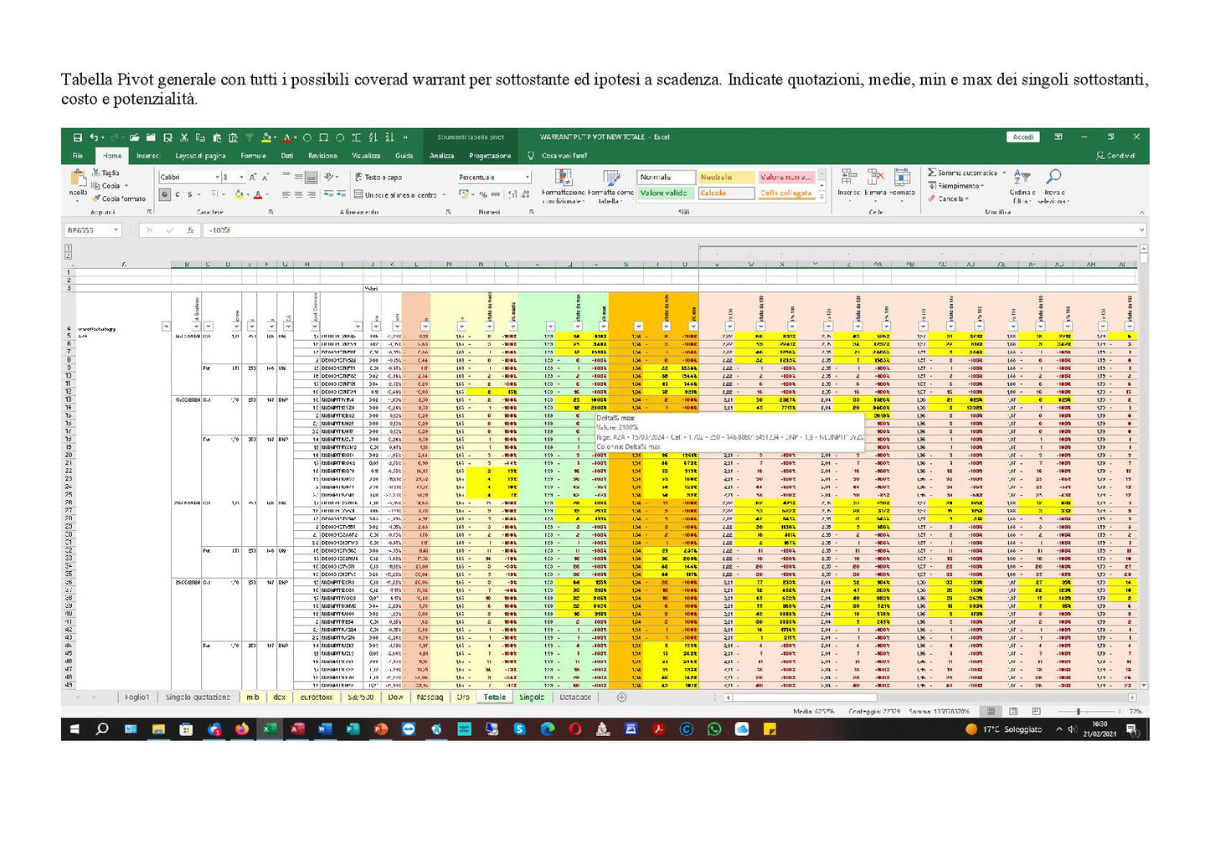
Task: Toggle italic C formatting button
Action: pyautogui.click(x=178, y=194)
